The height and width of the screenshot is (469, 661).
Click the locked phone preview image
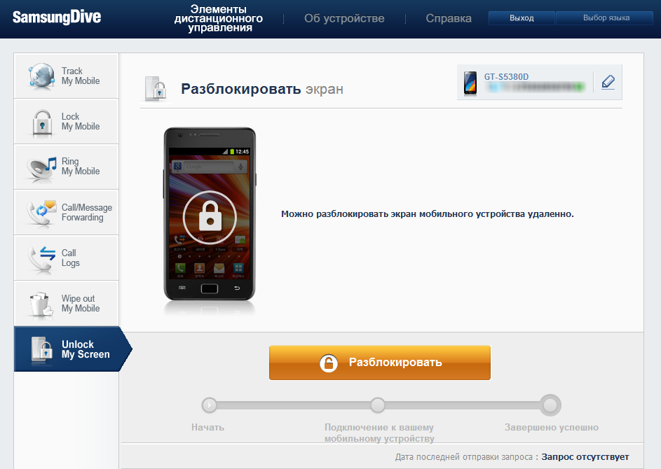pos(210,215)
